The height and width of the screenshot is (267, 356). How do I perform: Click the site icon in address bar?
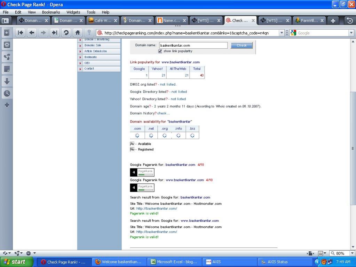pos(100,33)
